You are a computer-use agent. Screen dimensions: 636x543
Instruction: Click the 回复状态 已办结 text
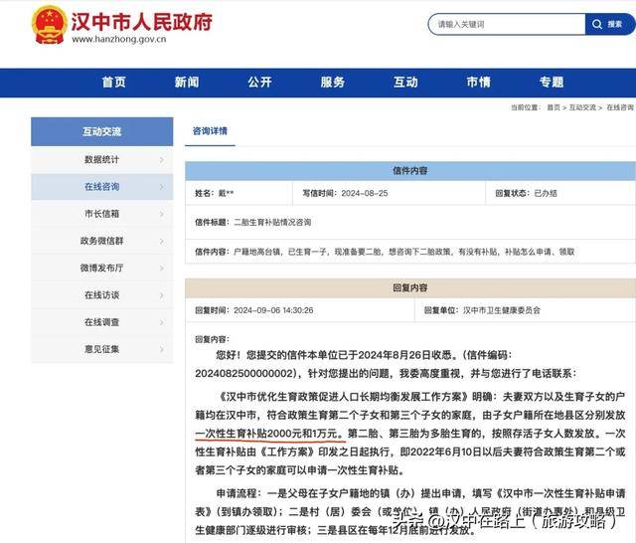pos(526,193)
